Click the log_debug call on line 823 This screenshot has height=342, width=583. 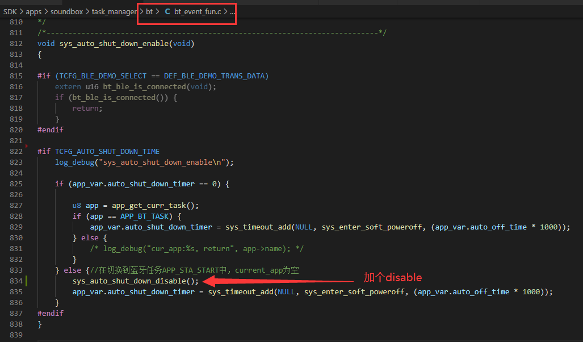click(x=144, y=162)
